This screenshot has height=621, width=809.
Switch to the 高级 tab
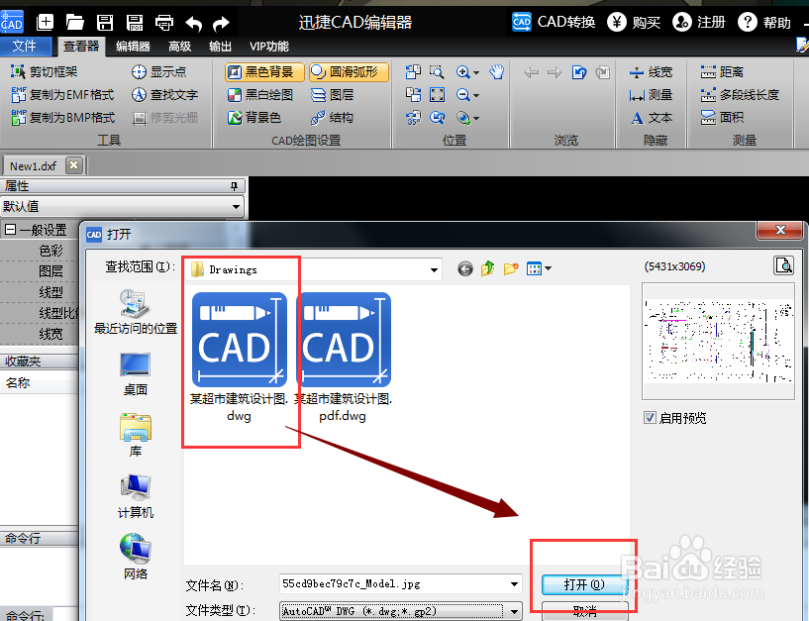point(179,47)
